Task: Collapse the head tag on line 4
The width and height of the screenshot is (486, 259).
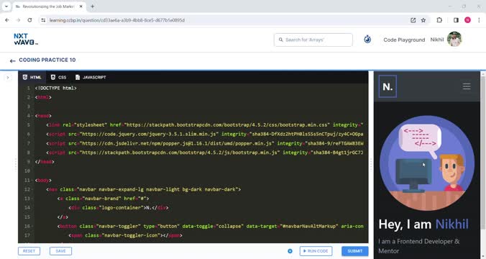Action: [x=32, y=116]
